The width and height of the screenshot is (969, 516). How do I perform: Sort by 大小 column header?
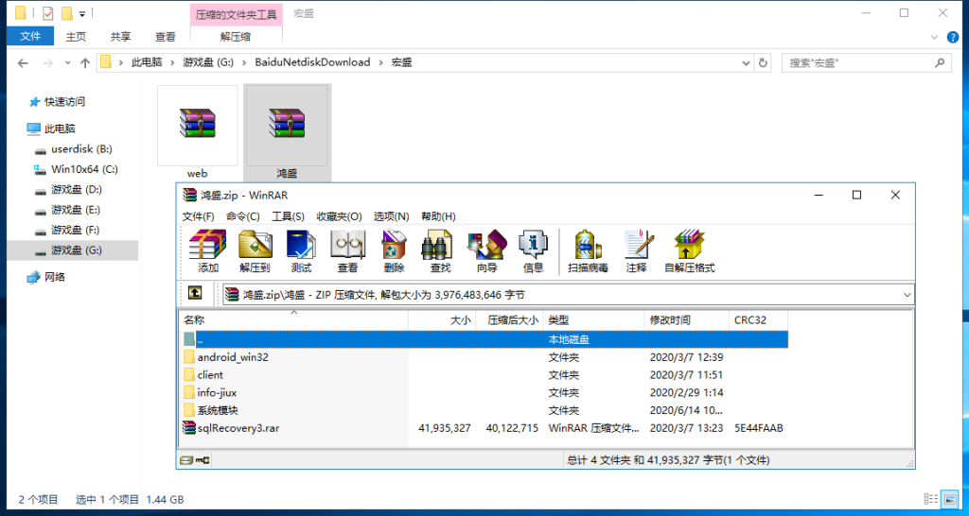click(x=443, y=320)
